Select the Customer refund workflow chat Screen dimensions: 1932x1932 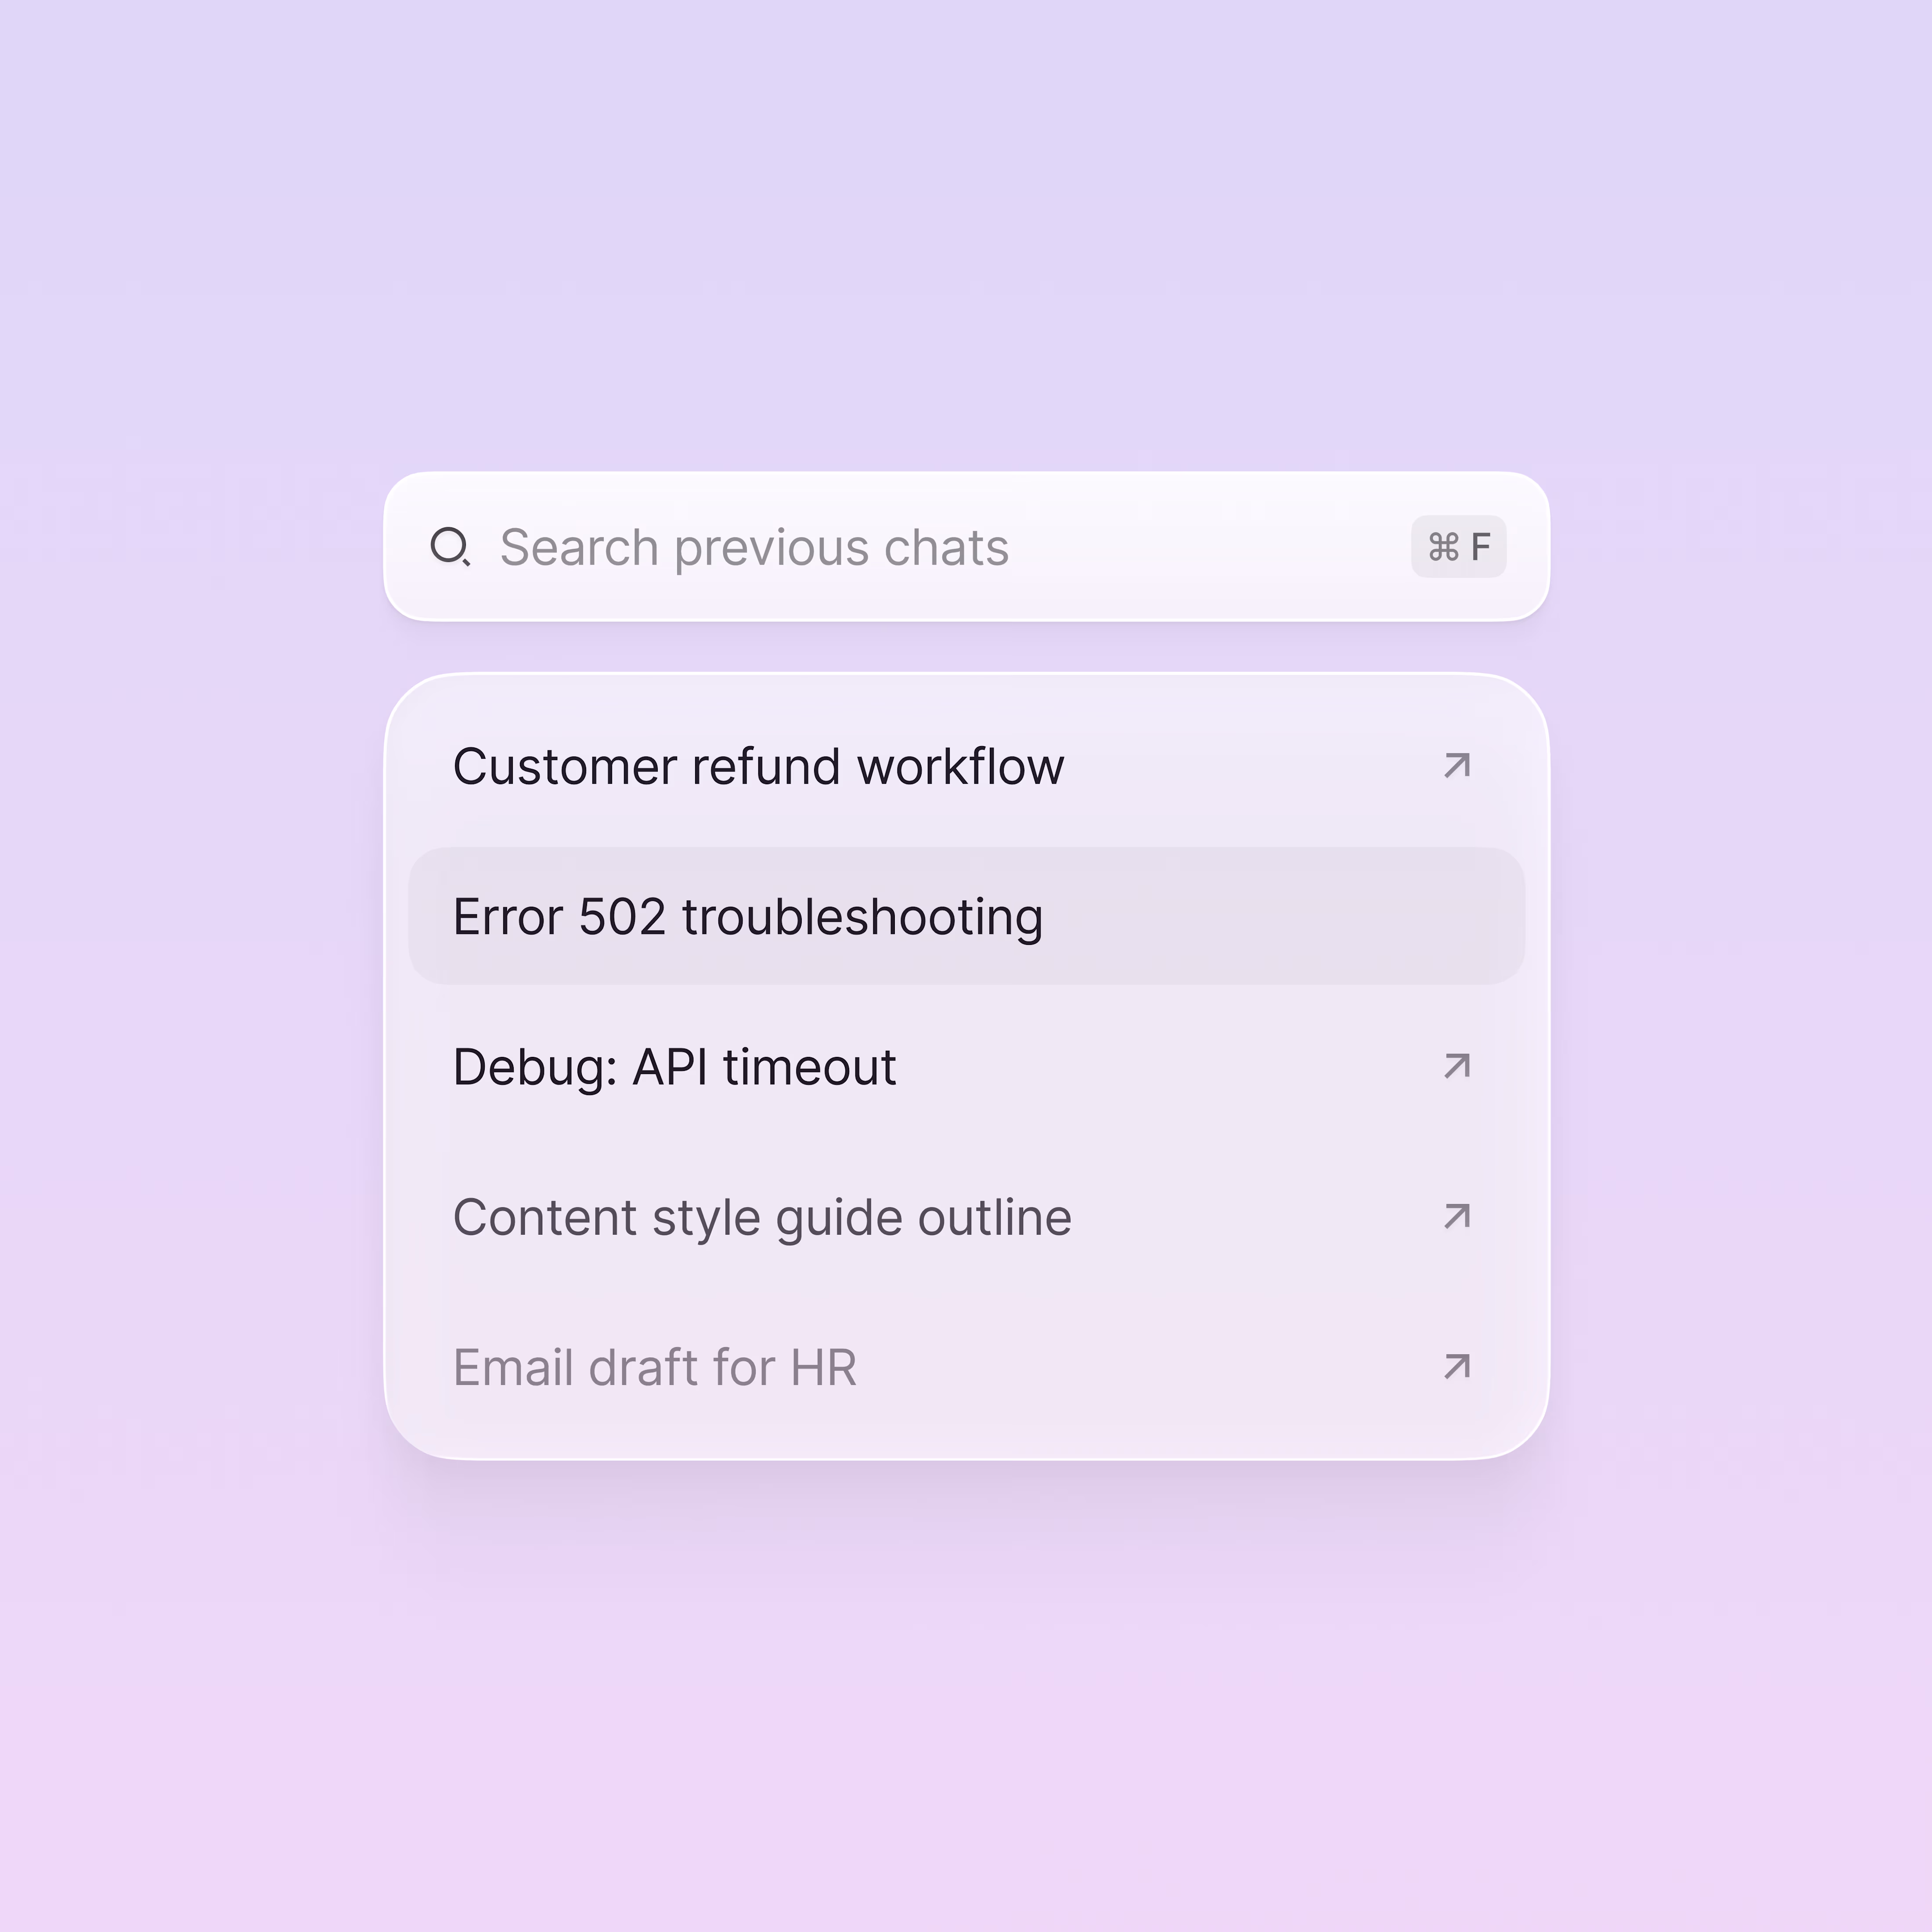[x=966, y=766]
